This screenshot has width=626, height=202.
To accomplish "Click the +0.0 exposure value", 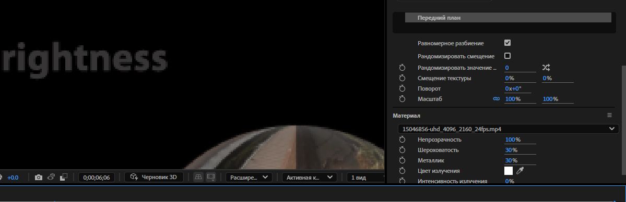I will click(13, 178).
